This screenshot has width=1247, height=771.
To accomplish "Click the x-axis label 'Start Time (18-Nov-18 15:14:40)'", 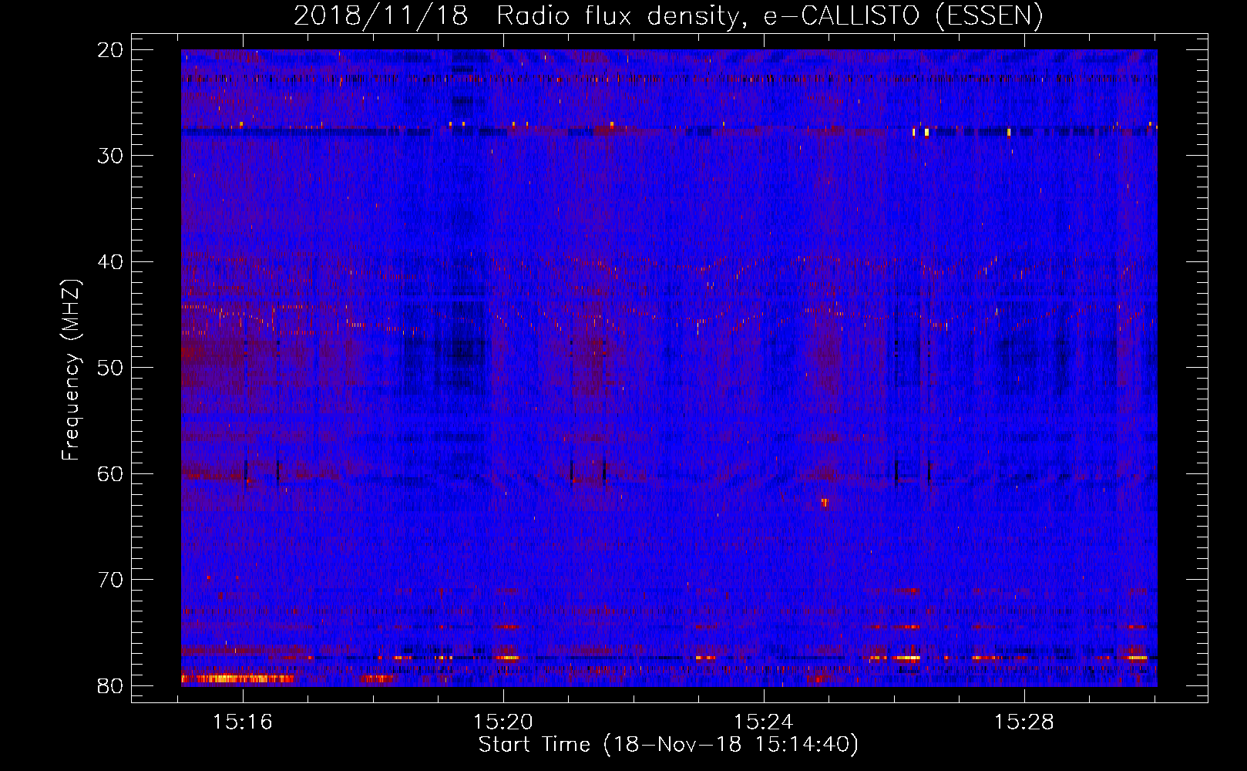I will (x=668, y=745).
